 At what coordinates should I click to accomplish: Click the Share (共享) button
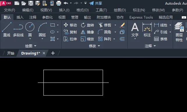point(96,3)
